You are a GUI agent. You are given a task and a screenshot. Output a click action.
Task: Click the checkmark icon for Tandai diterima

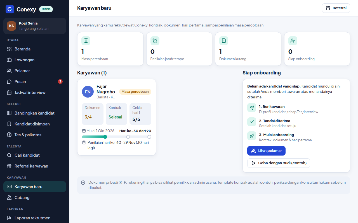(252, 122)
